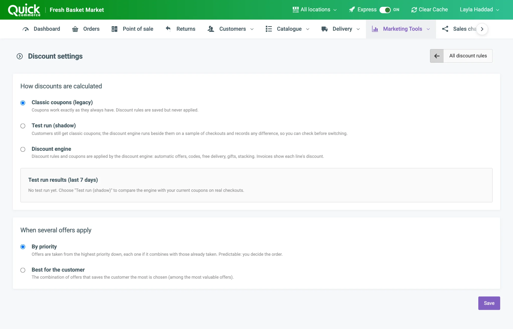This screenshot has width=513, height=329.
Task: Select By priority radio option
Action: (23, 247)
